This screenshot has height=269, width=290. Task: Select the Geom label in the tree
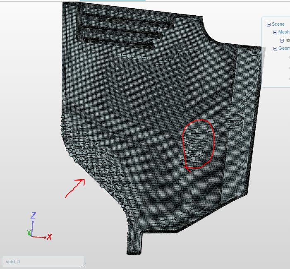pyautogui.click(x=284, y=48)
